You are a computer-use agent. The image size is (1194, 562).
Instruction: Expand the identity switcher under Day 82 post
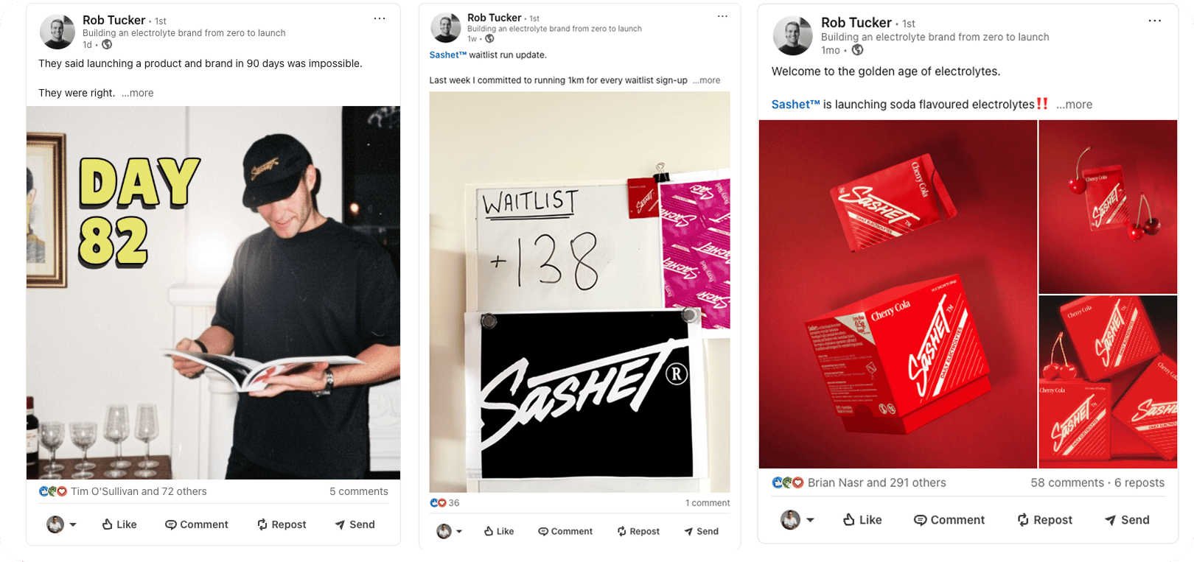62,524
